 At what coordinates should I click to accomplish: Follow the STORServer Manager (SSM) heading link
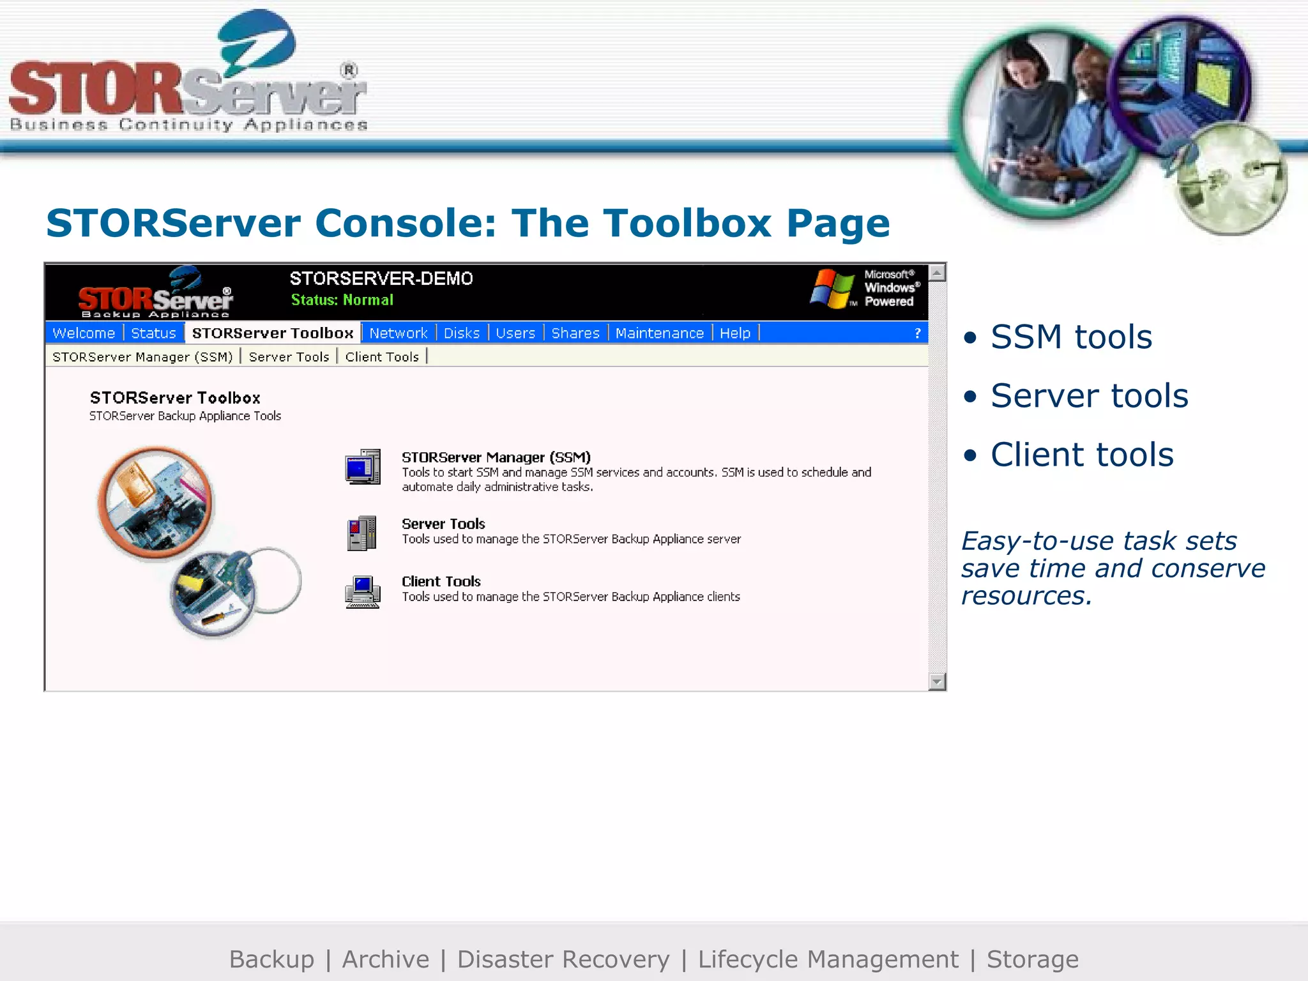(496, 457)
